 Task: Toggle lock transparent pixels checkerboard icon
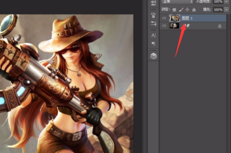click(x=174, y=10)
